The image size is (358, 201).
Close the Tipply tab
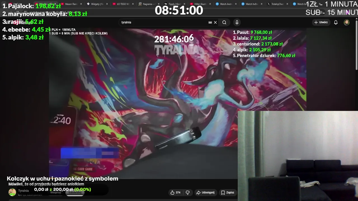click(x=184, y=4)
